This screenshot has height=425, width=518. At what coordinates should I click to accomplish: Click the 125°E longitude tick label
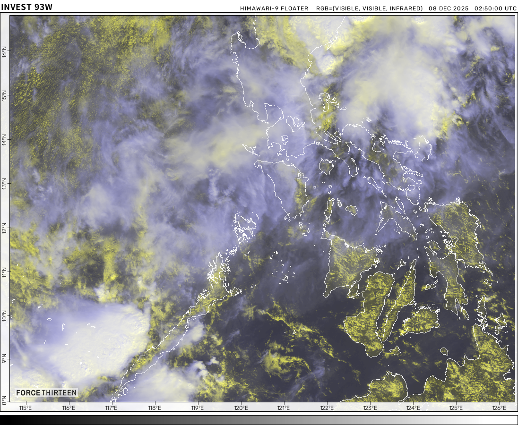point(456,408)
